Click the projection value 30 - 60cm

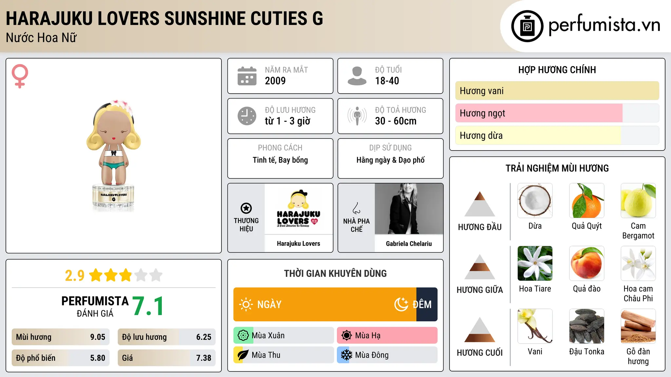pyautogui.click(x=396, y=121)
